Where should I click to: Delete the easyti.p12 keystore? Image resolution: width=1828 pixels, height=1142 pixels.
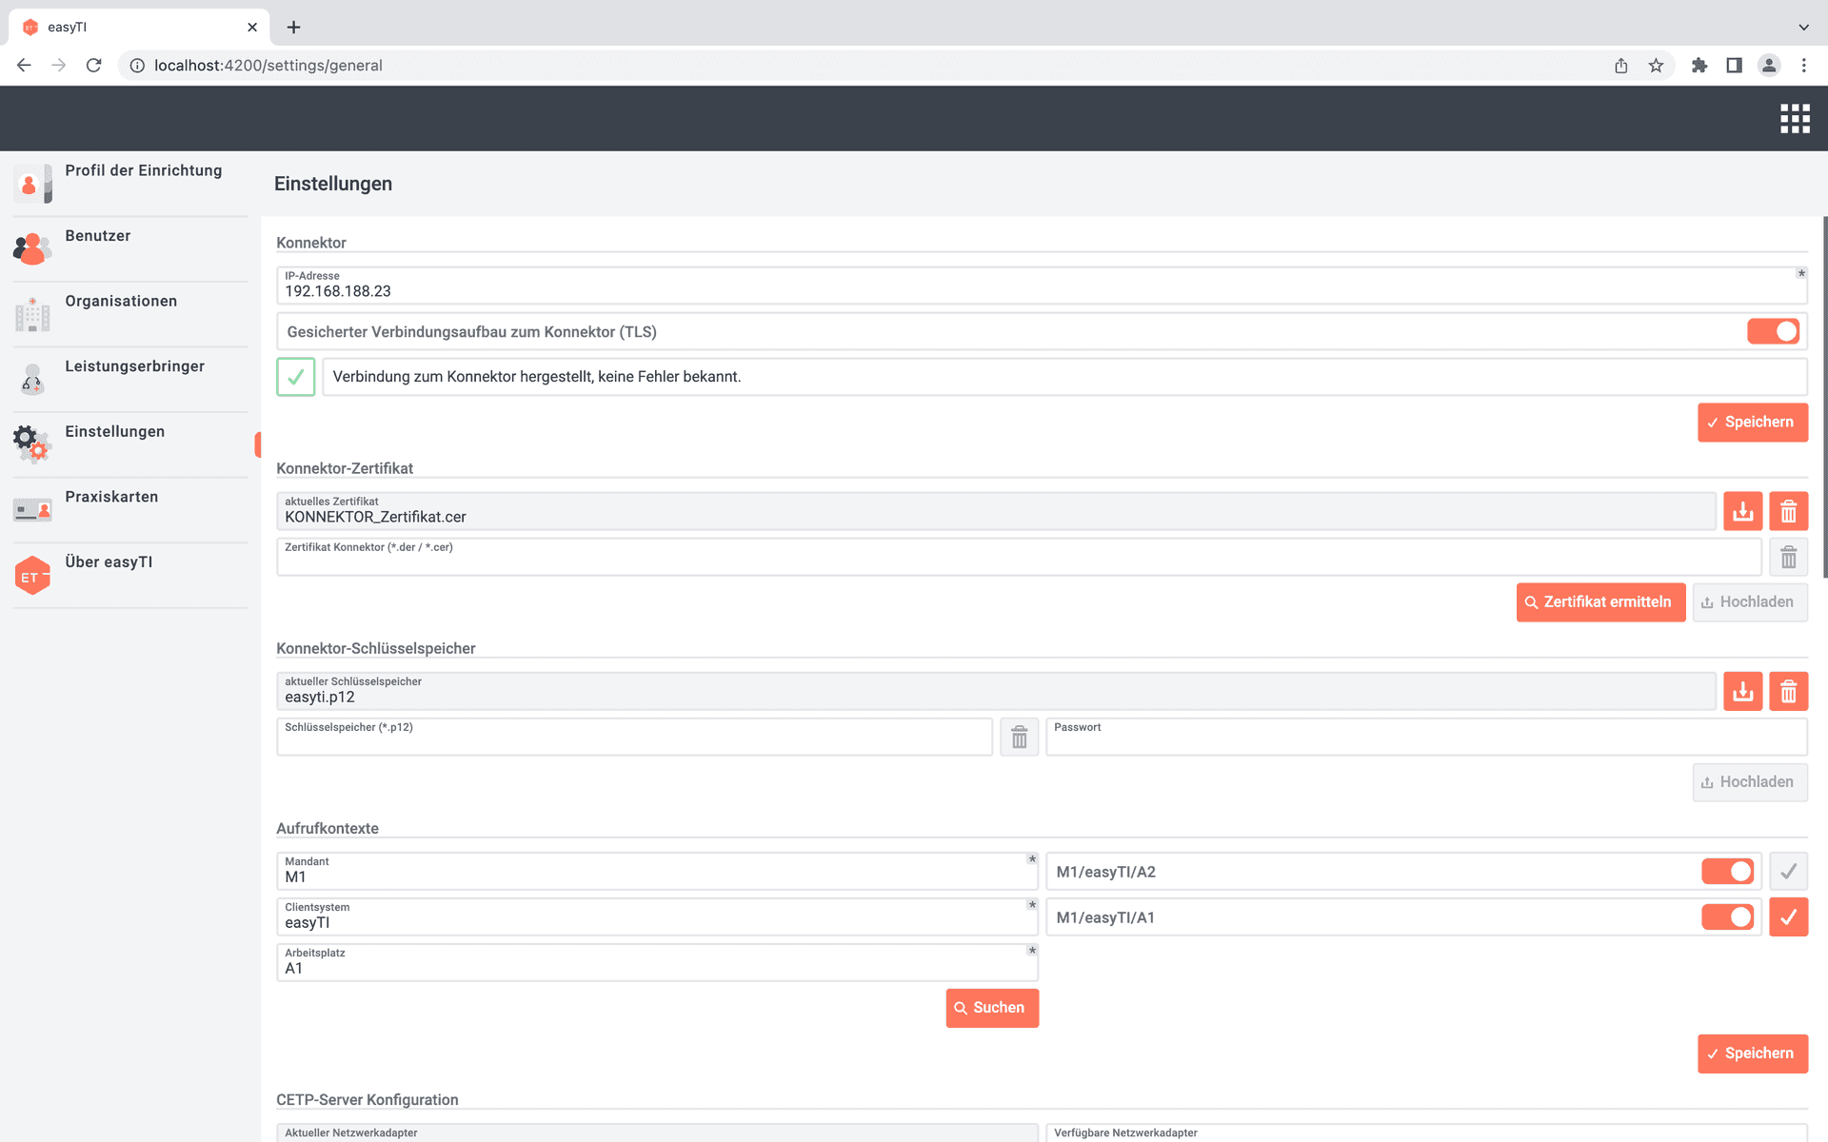(1788, 692)
